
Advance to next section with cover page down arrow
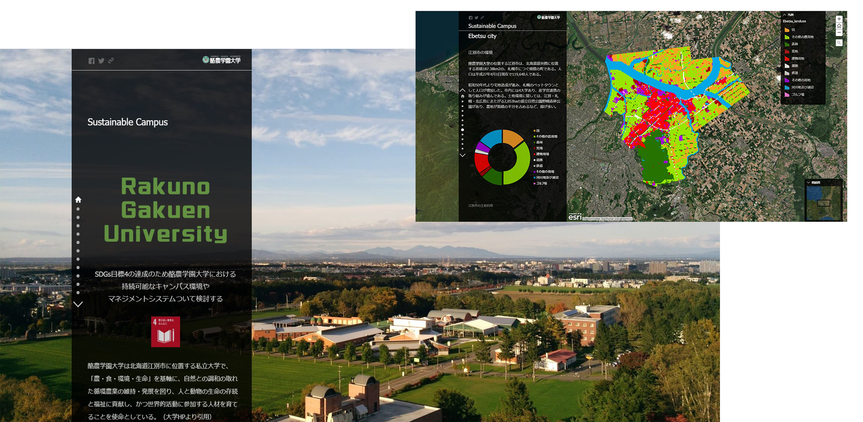[x=78, y=304]
